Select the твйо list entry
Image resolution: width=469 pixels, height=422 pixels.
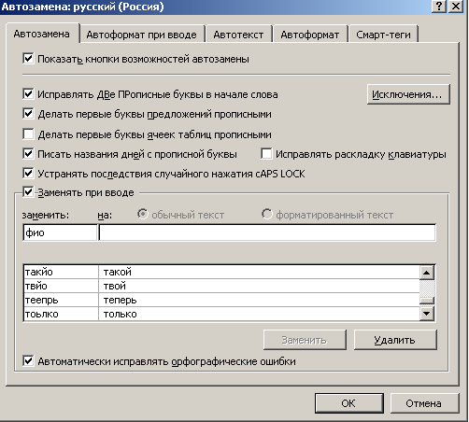click(61, 286)
